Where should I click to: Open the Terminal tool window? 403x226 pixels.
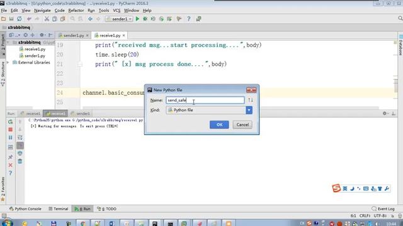pos(59,209)
